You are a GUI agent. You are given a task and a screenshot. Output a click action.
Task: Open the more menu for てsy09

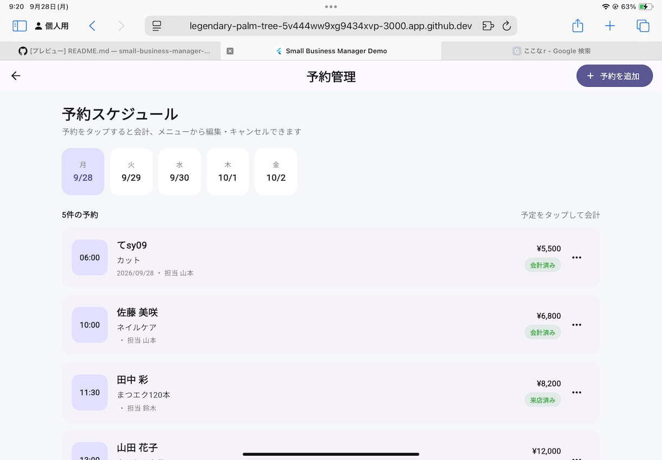click(x=577, y=258)
